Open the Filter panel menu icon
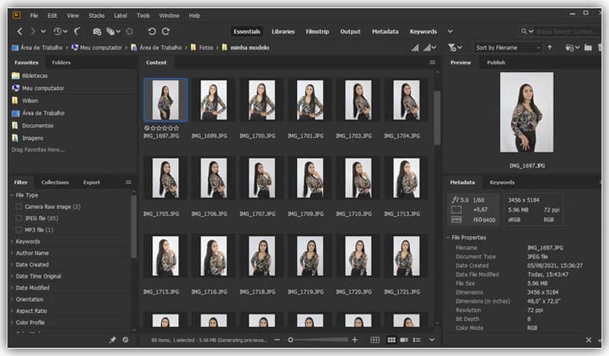 (128, 182)
